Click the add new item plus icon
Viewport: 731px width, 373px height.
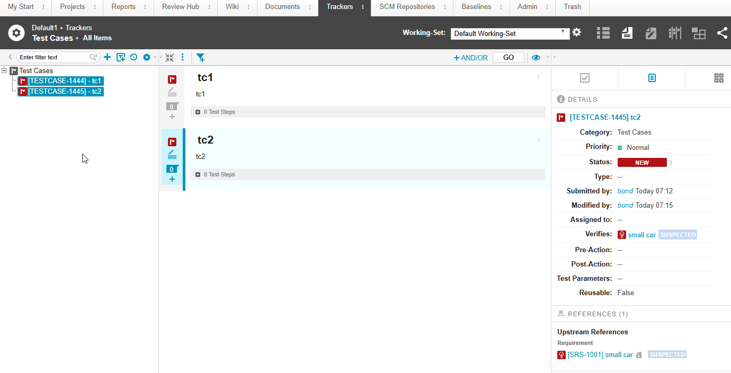pos(108,57)
